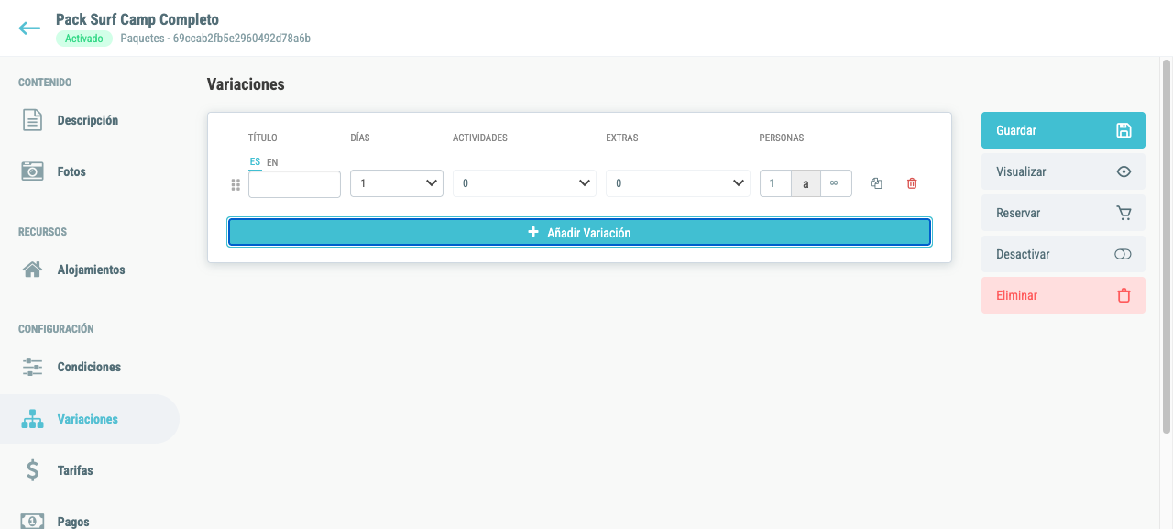Click the Pack Surf Camp Completo title
1173x529 pixels.
tap(137, 19)
